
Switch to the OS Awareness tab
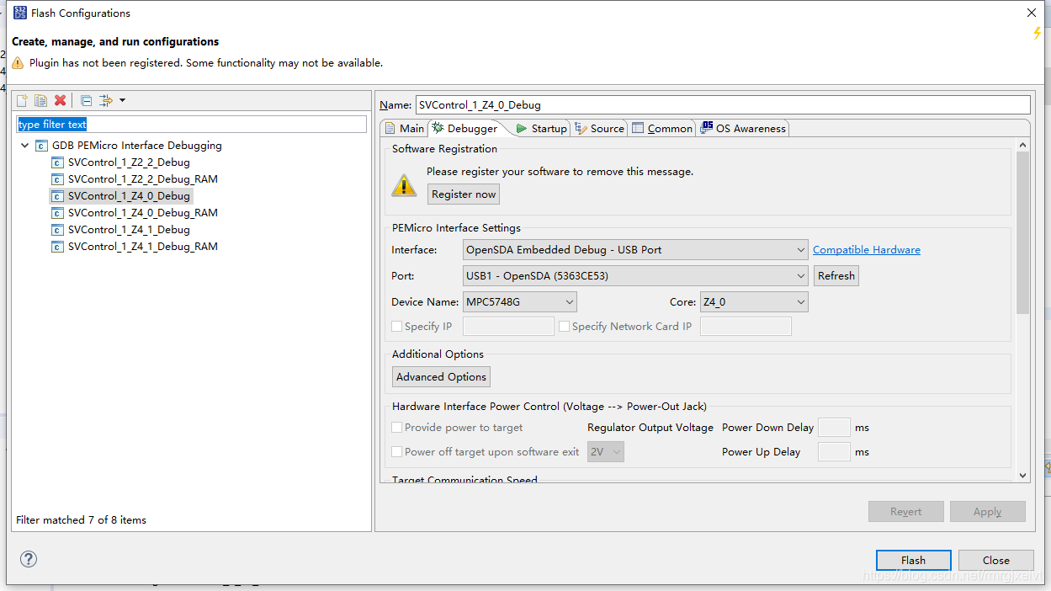(x=743, y=128)
